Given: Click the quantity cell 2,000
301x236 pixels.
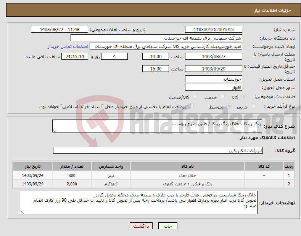Looking at the screenshot, I should (72, 184).
